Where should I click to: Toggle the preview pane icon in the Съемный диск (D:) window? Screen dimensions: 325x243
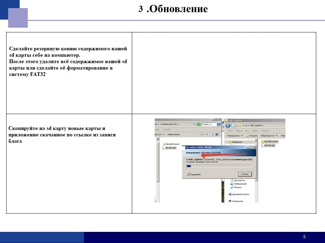[212, 134]
